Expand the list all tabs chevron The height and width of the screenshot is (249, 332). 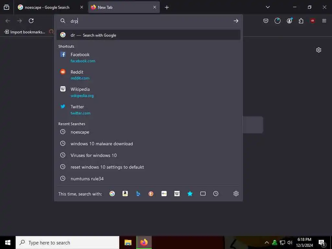[268, 7]
